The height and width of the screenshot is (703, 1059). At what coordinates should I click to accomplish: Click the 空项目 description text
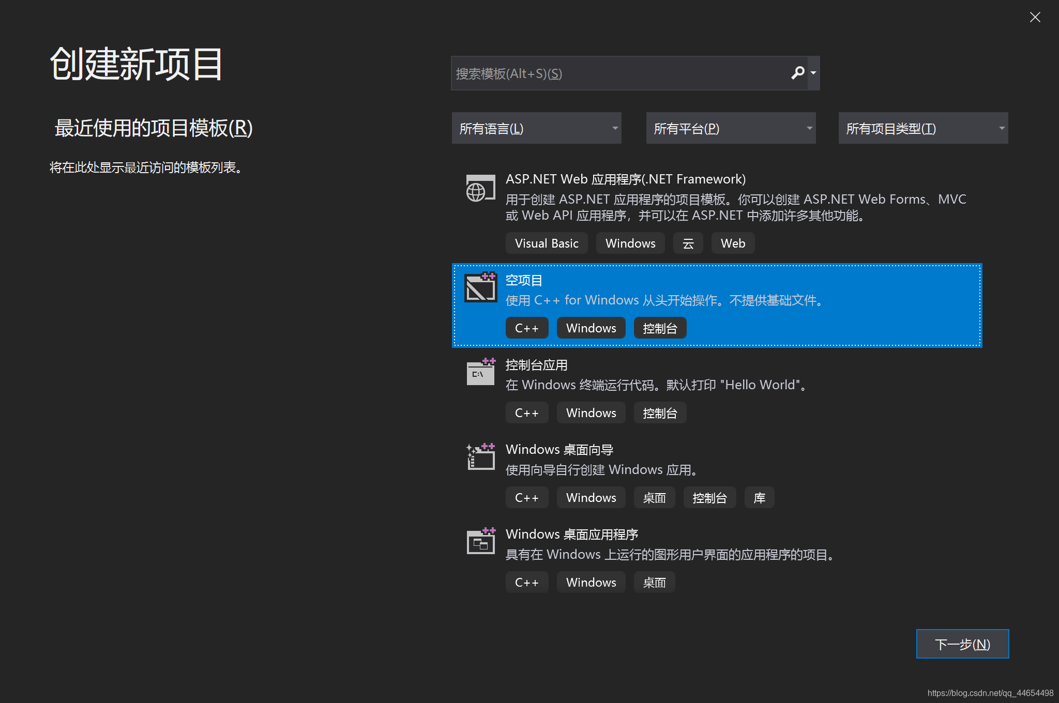(665, 300)
